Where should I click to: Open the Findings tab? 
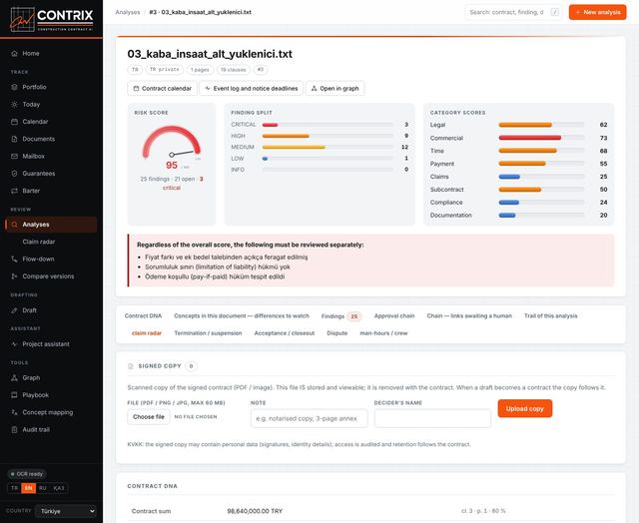340,316
